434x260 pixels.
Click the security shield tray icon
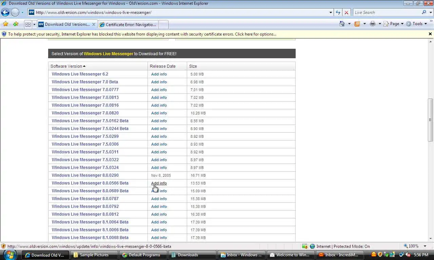point(380,255)
